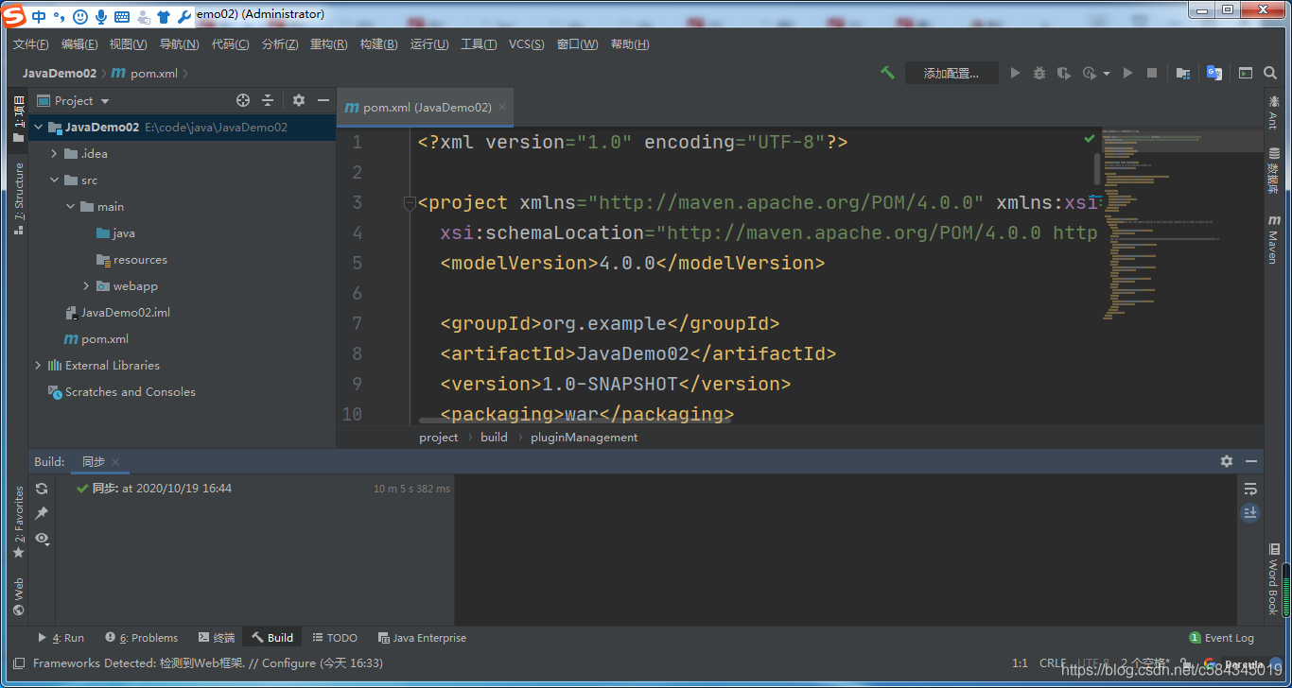
Task: Open Project panel gear settings
Action: click(x=299, y=100)
